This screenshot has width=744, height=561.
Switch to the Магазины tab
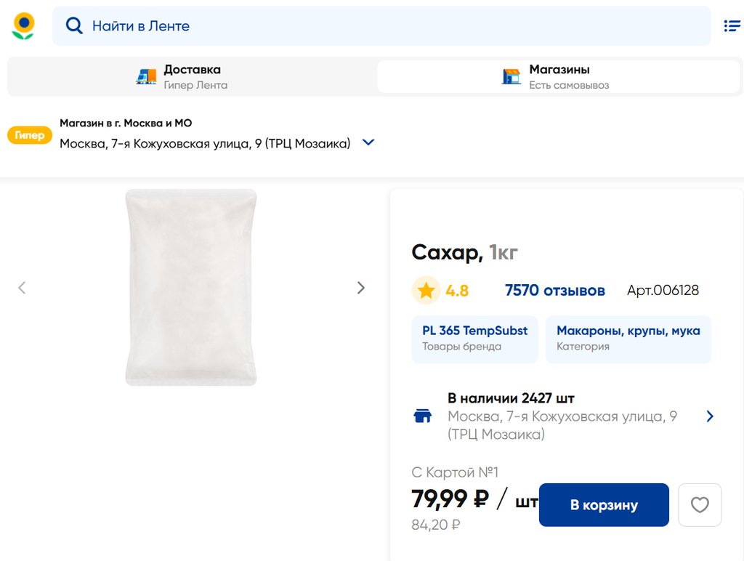pyautogui.click(x=559, y=76)
